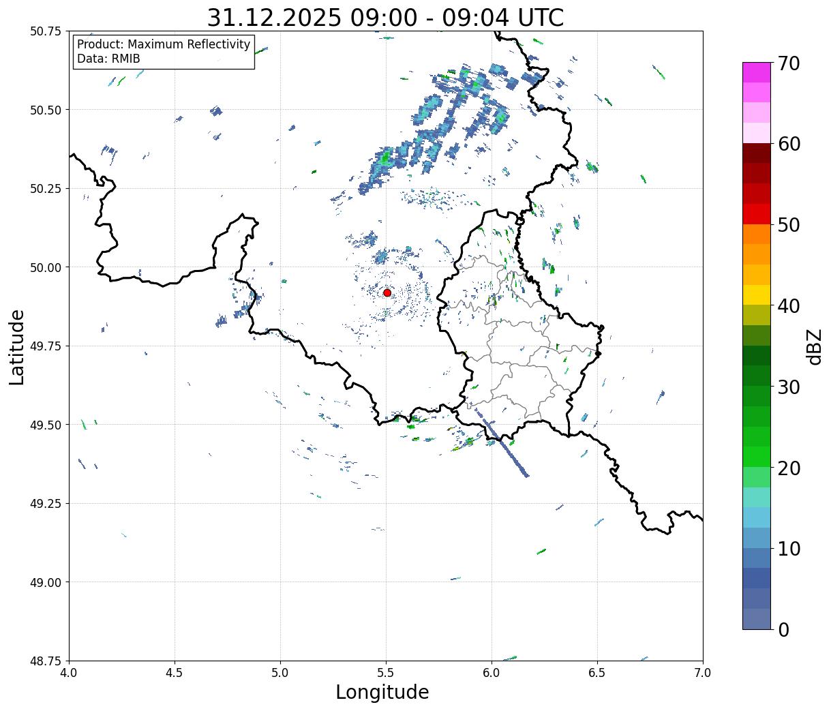The height and width of the screenshot is (709, 831).
Task: Select the dark maroon colorbar segment below 60
Action: point(756,153)
